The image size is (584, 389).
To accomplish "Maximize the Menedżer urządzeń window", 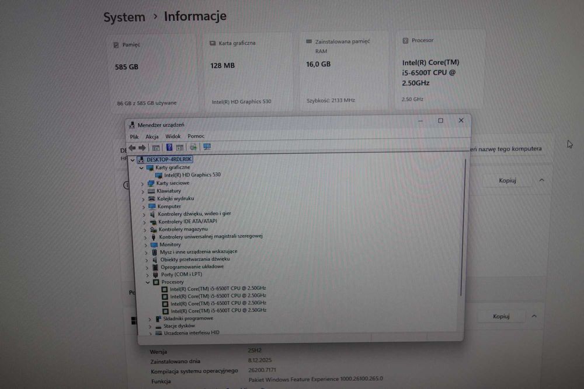I will coord(440,121).
